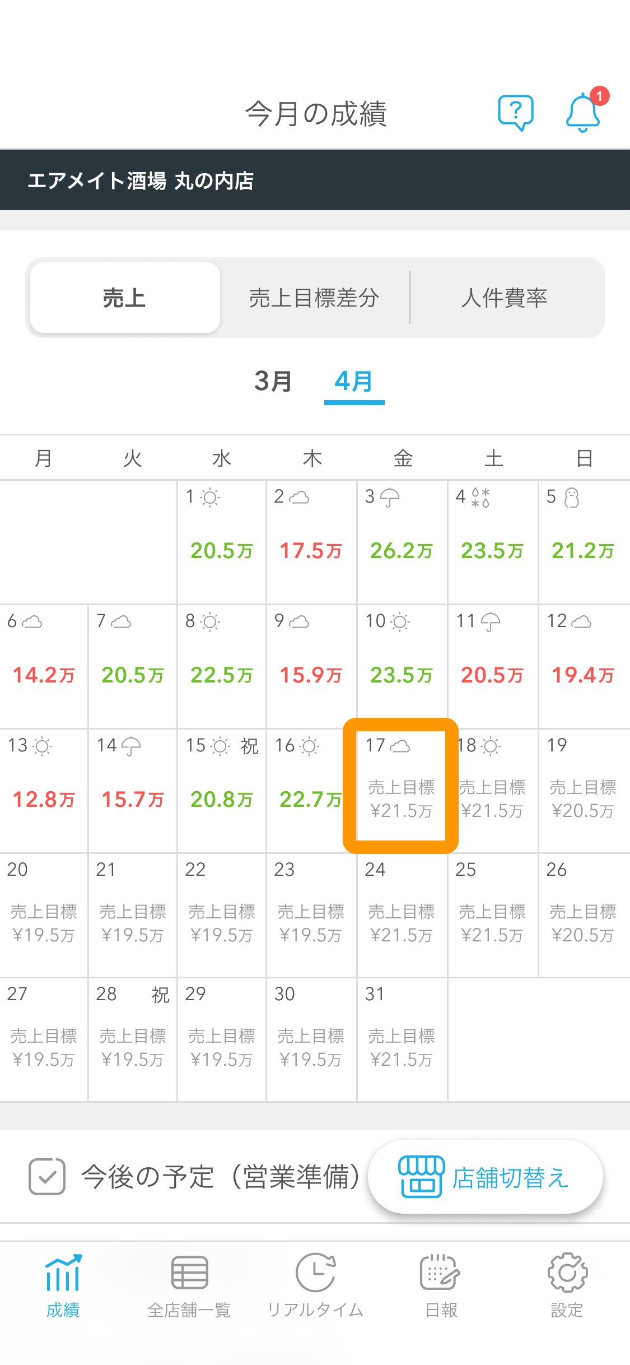Tap store name エアメイト酒場 丸の内店
630x1365 pixels.
[141, 180]
